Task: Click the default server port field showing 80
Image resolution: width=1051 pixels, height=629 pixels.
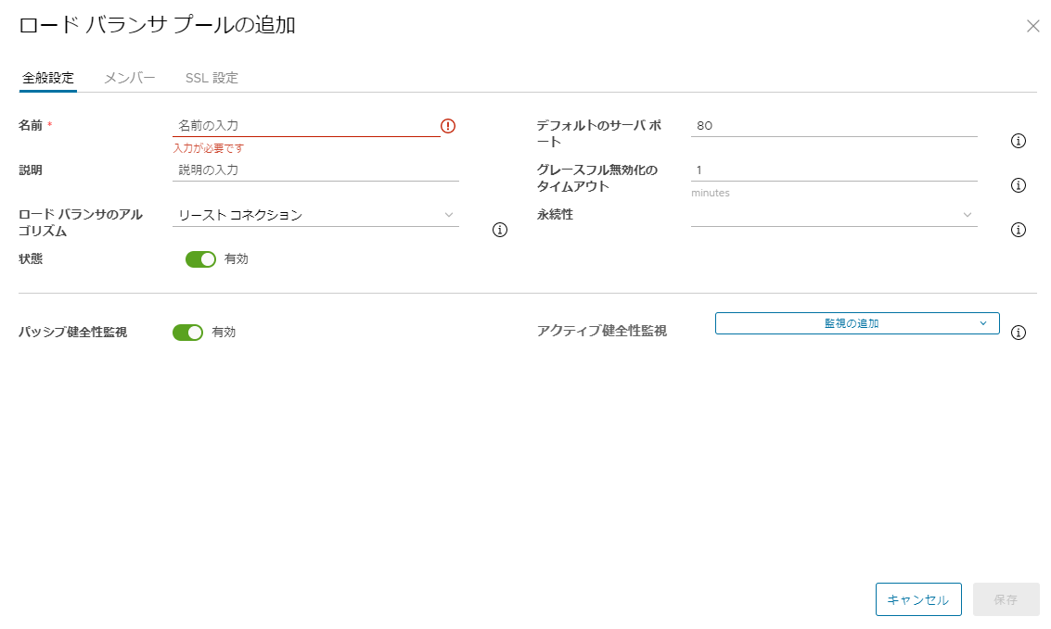Action: point(833,126)
